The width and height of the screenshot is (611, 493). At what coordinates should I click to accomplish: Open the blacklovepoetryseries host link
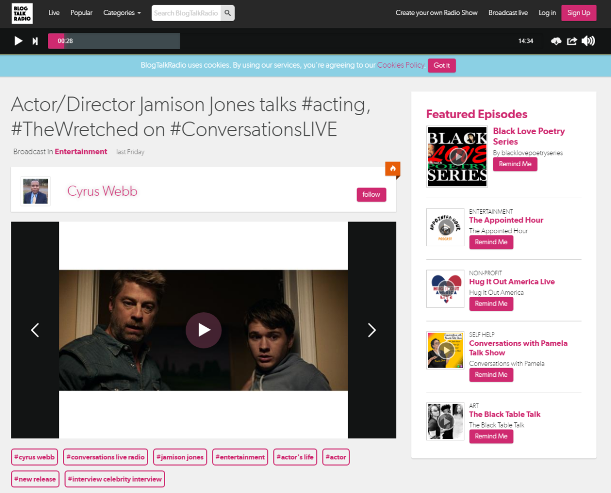pos(532,153)
